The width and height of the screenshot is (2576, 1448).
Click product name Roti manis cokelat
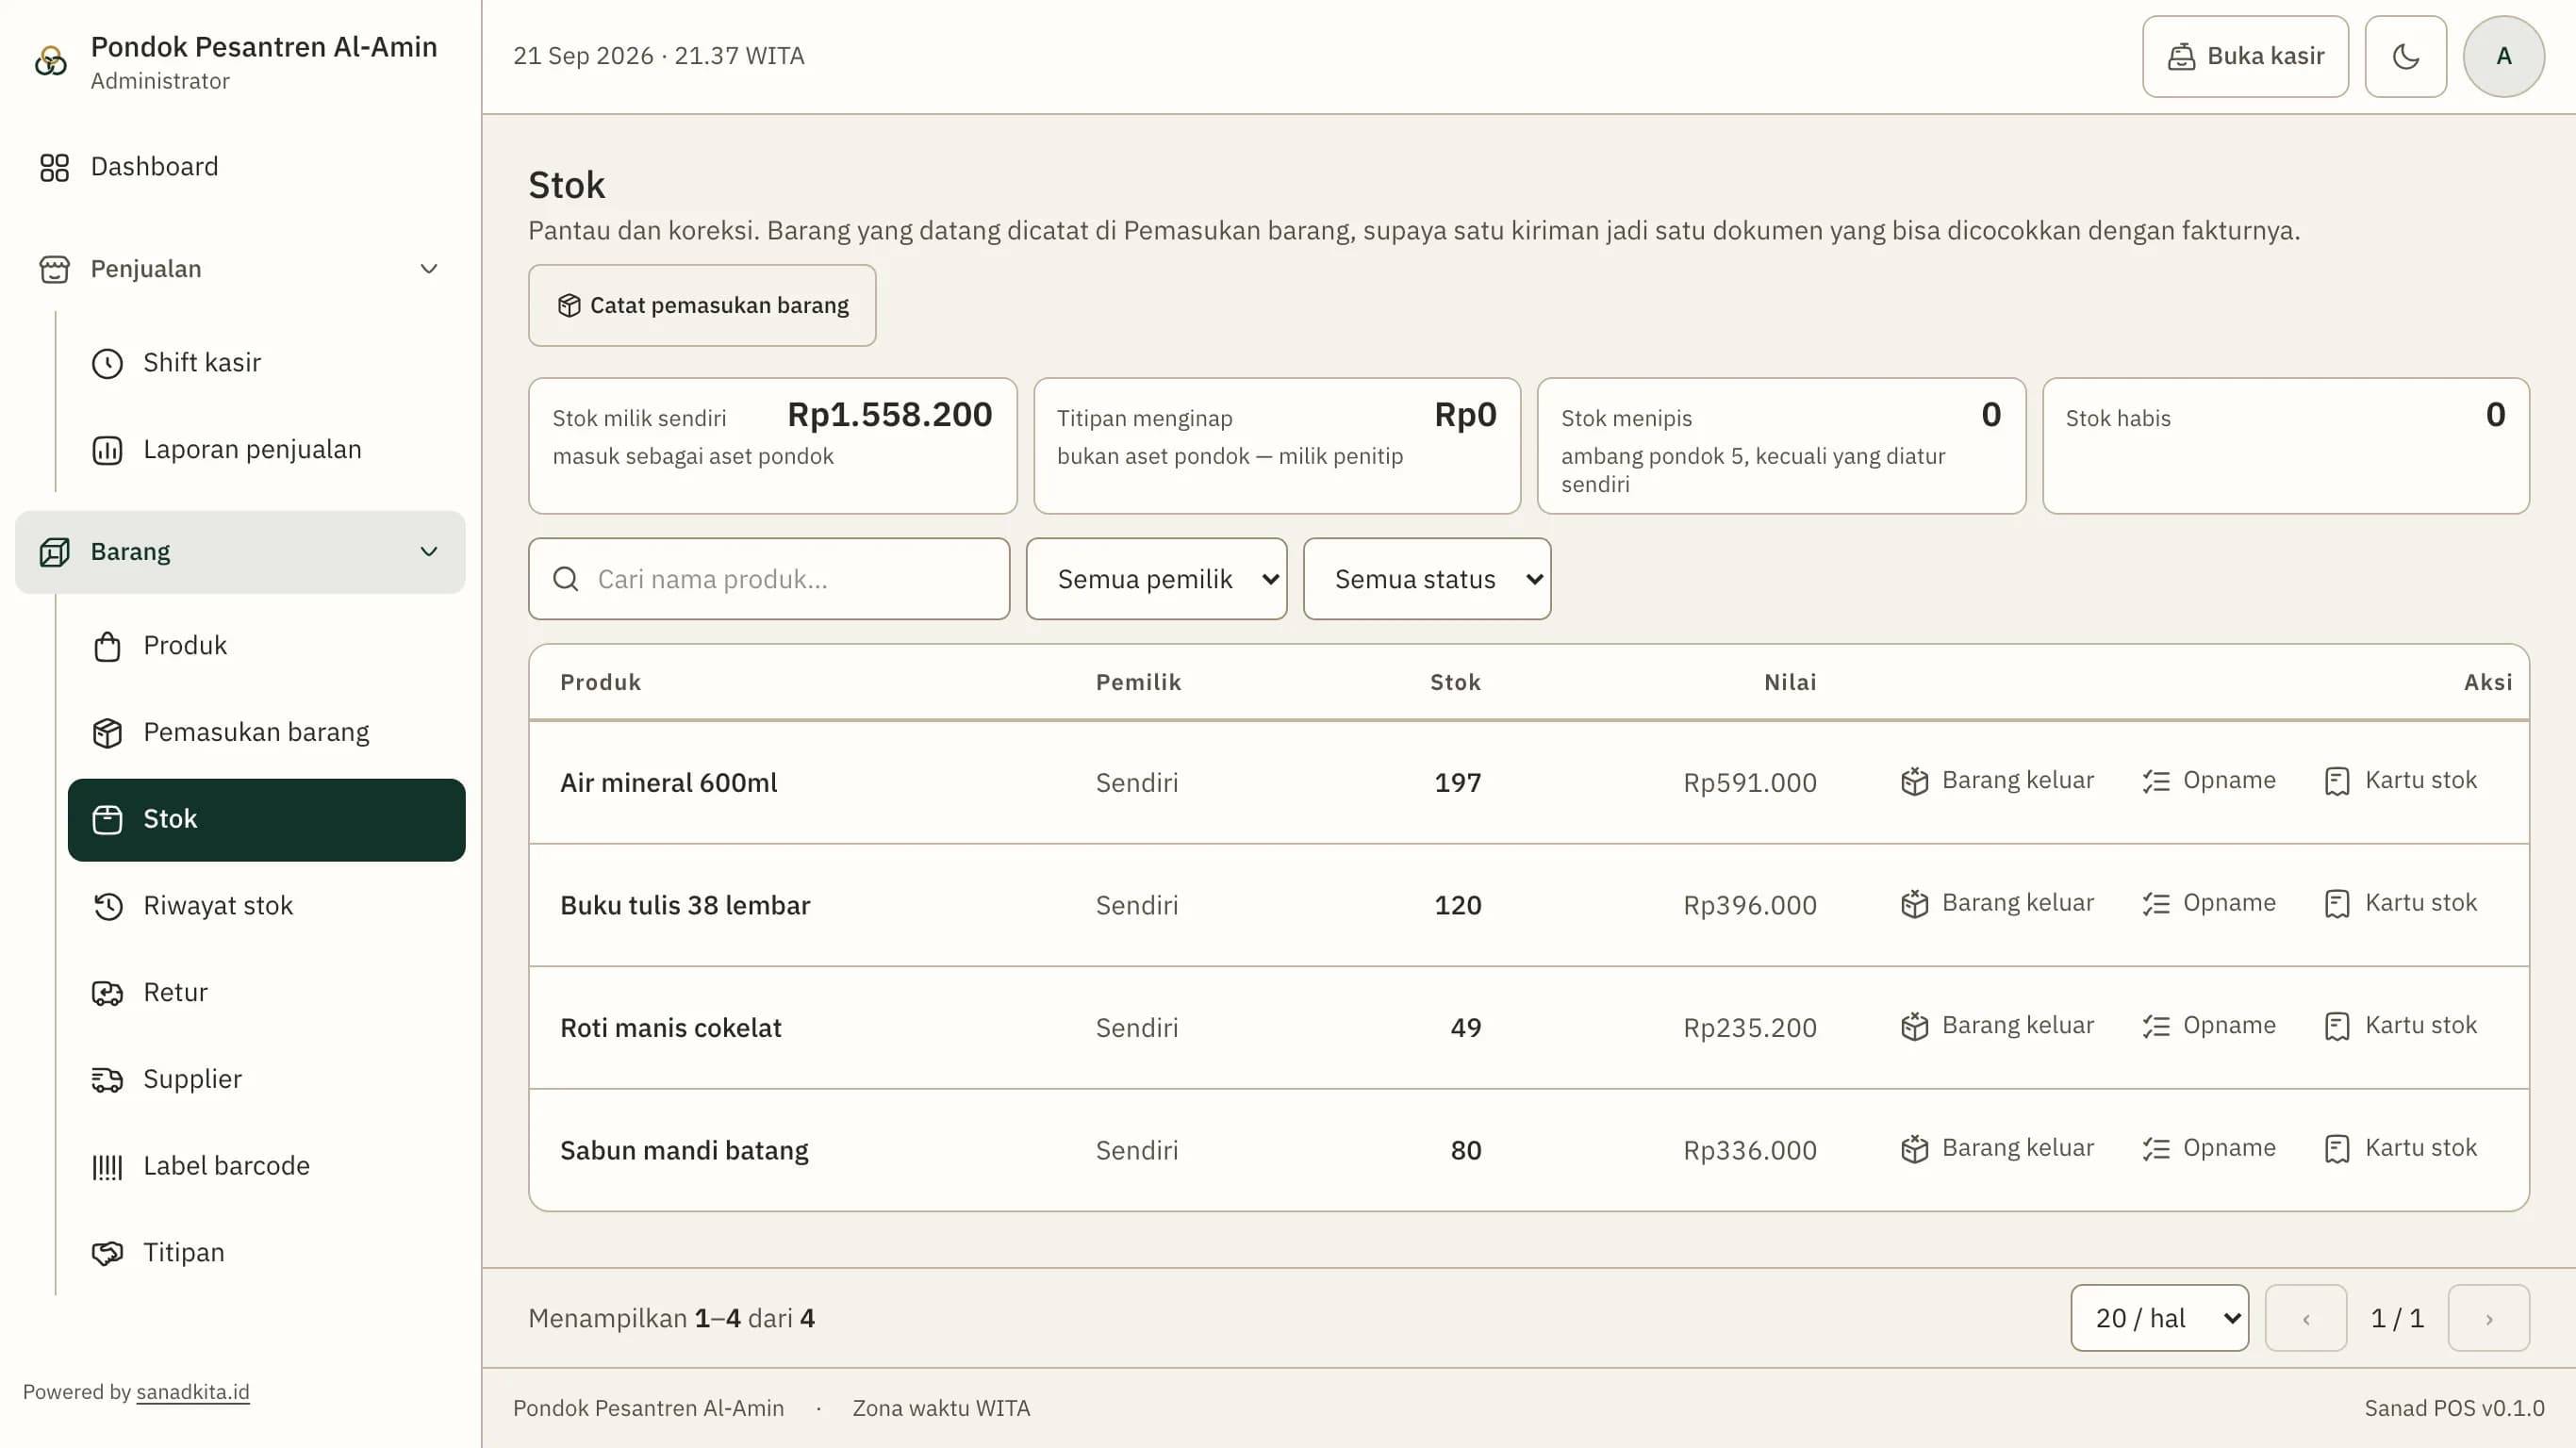click(670, 1028)
